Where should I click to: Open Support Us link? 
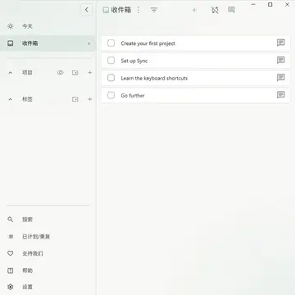(x=48, y=253)
